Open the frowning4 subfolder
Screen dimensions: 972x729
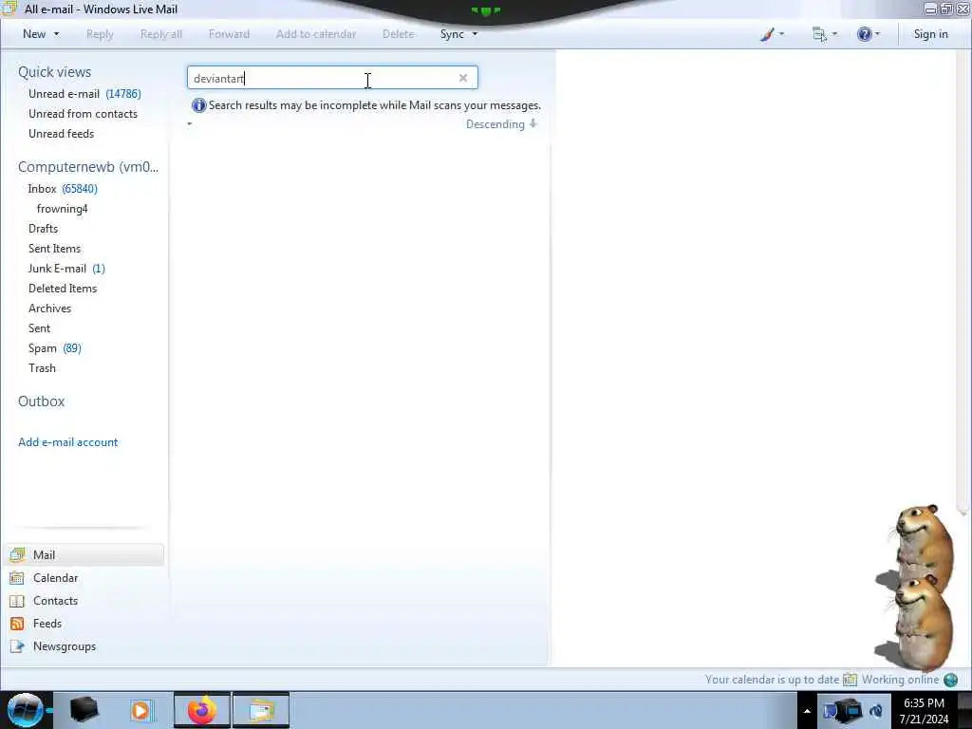(x=62, y=208)
